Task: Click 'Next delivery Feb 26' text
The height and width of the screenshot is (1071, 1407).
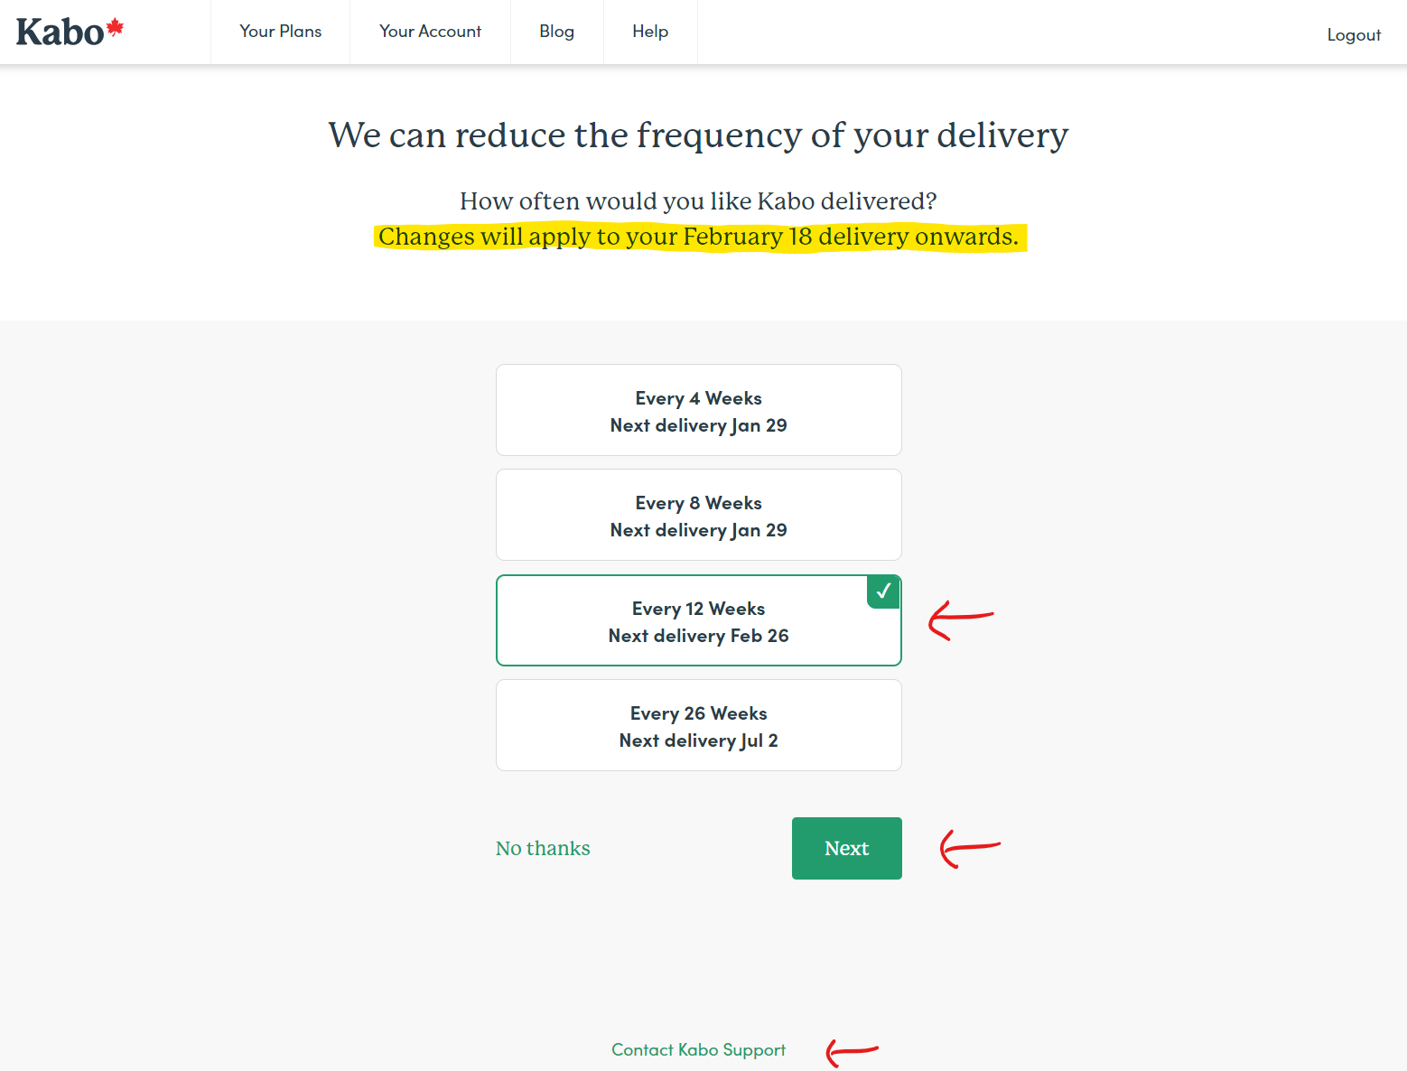Action: 698,636
